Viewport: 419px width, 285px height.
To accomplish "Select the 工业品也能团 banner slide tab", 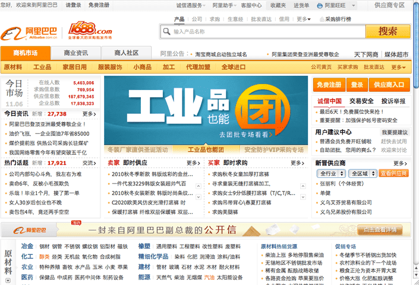I will coord(206,150).
